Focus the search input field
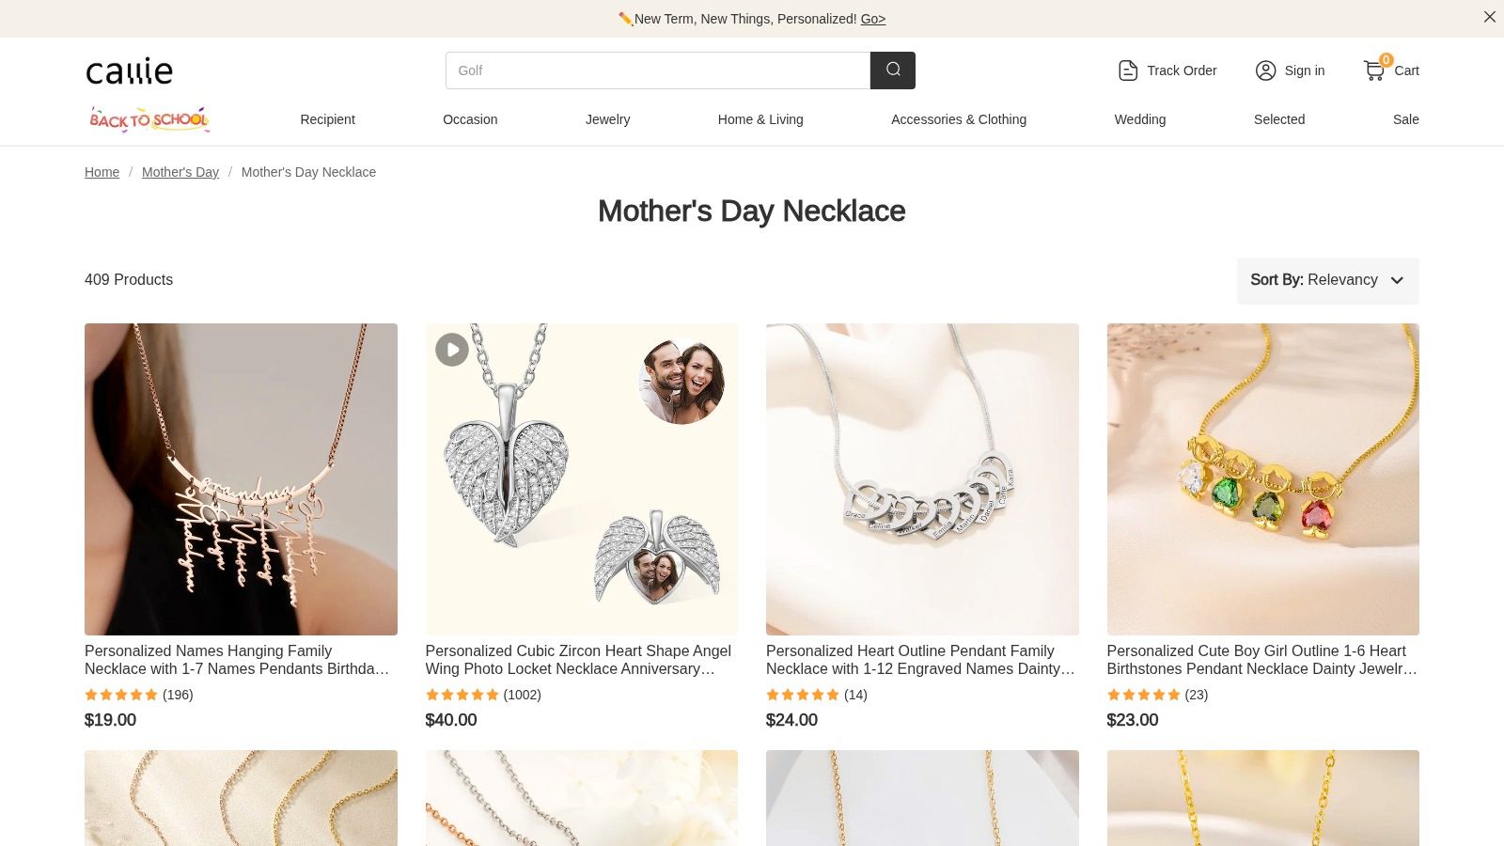The width and height of the screenshot is (1504, 846). pos(658,70)
